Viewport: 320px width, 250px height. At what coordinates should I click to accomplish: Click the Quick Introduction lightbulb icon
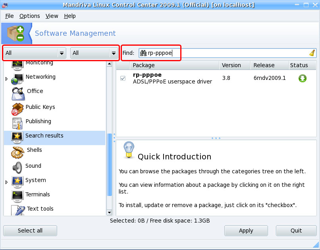point(129,150)
